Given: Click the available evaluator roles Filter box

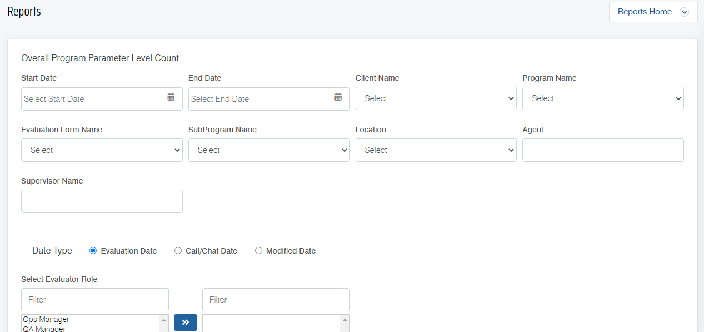Looking at the screenshot, I should pyautogui.click(x=95, y=300).
